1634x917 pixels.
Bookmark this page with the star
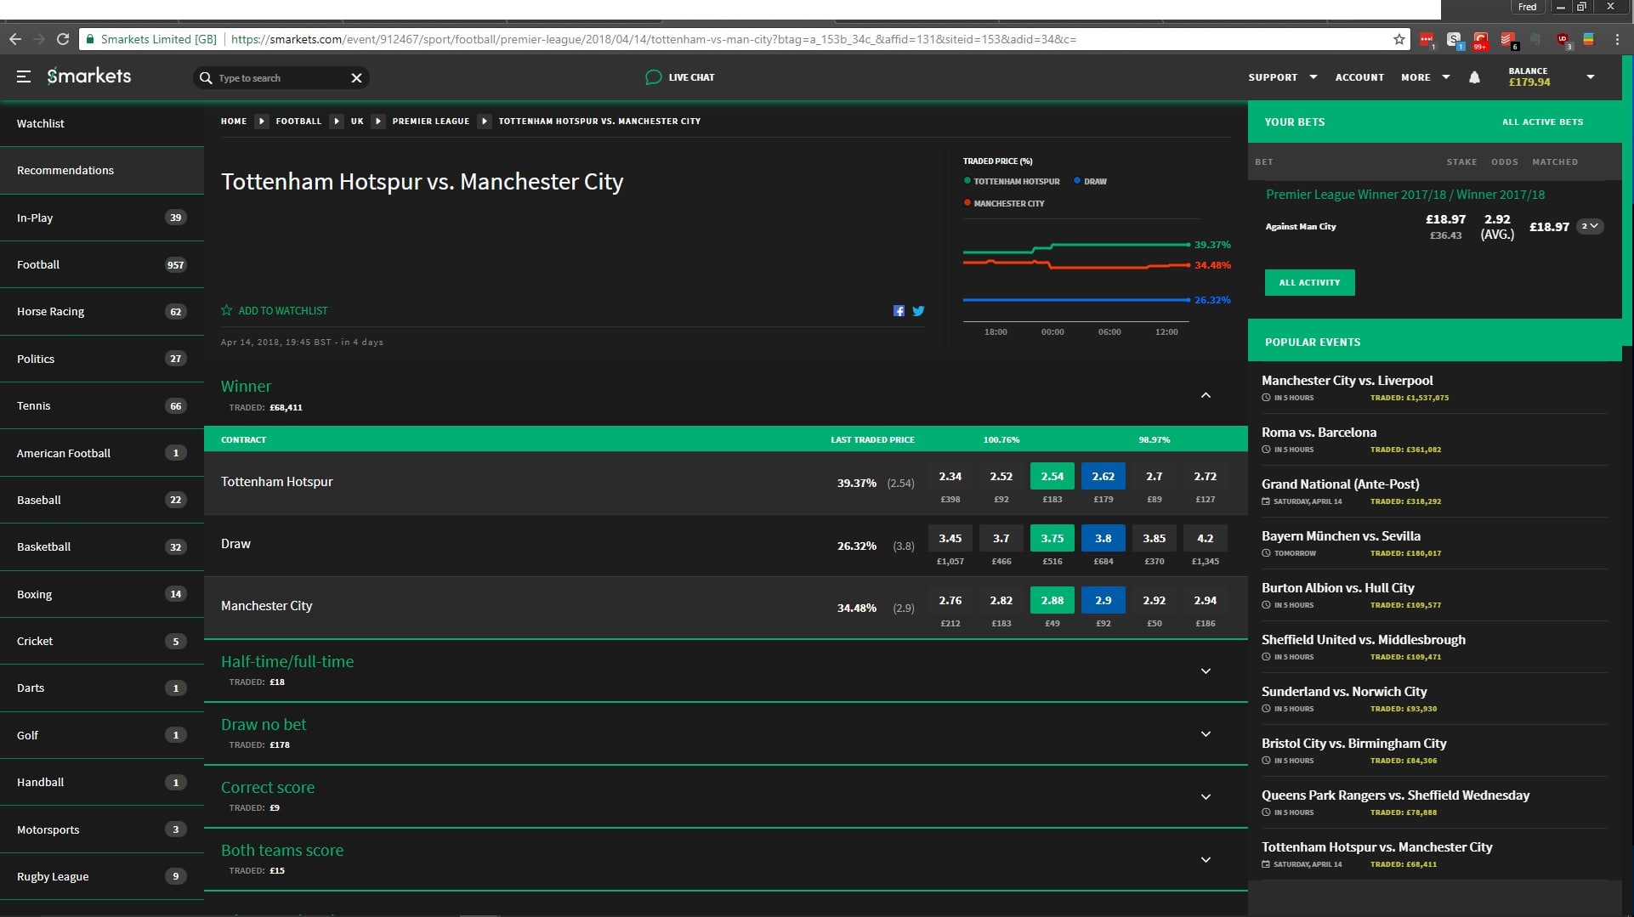pos(1399,39)
